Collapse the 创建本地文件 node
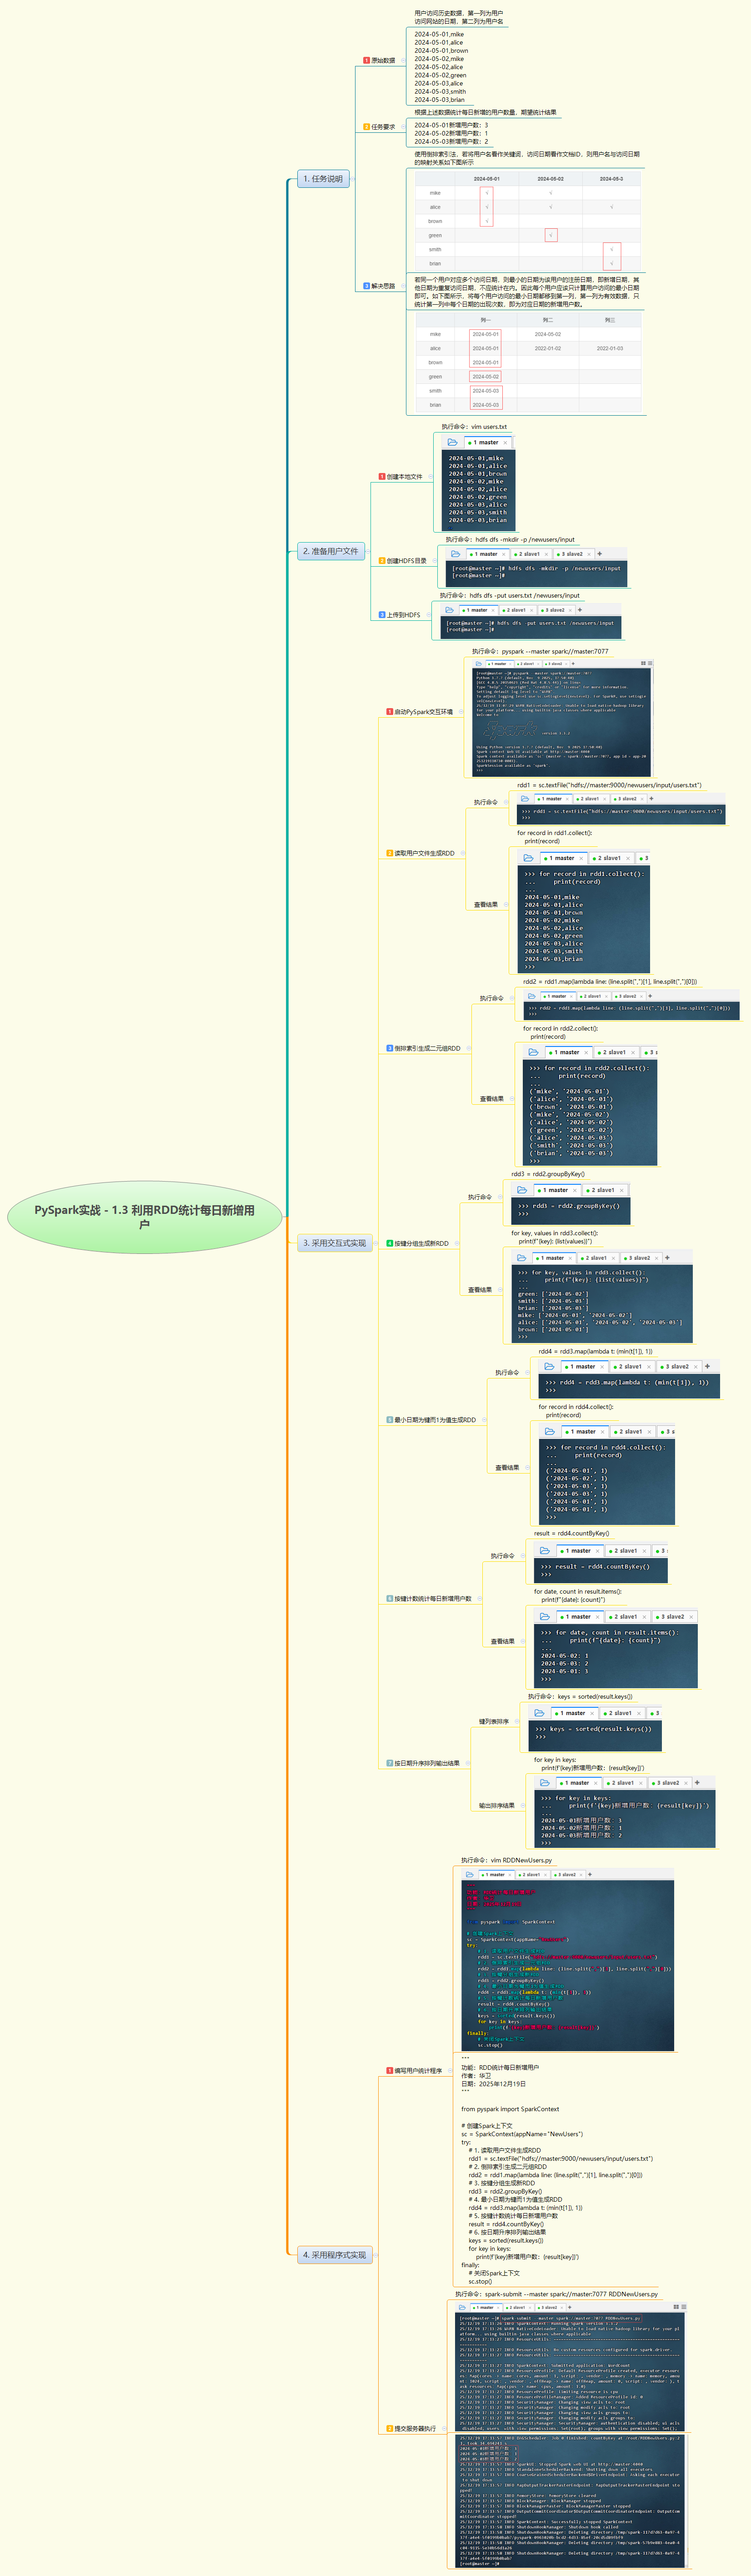Viewport: 751px width, 2576px height. pyautogui.click(x=430, y=477)
